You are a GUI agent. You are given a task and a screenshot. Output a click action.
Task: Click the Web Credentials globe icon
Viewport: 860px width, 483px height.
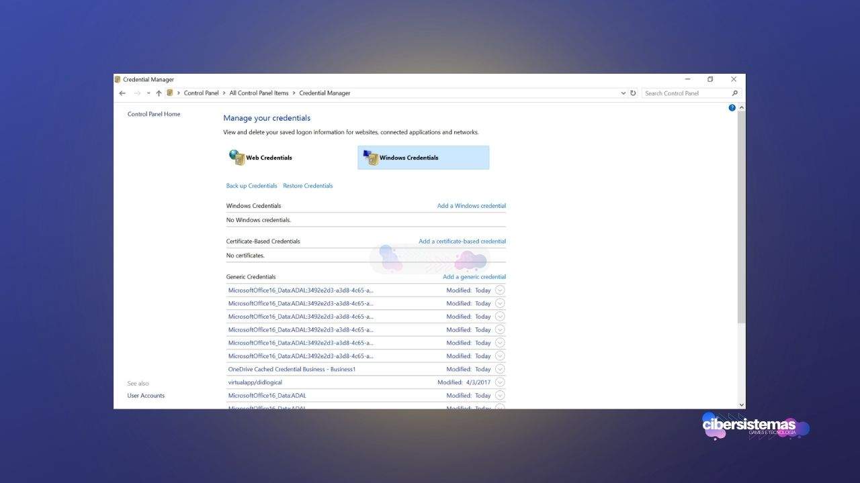pos(236,158)
